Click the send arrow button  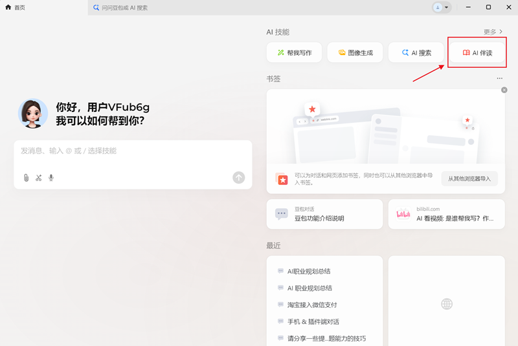pos(238,177)
